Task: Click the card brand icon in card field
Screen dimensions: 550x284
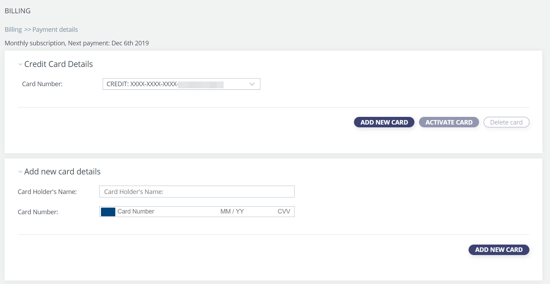Action: click(x=108, y=212)
